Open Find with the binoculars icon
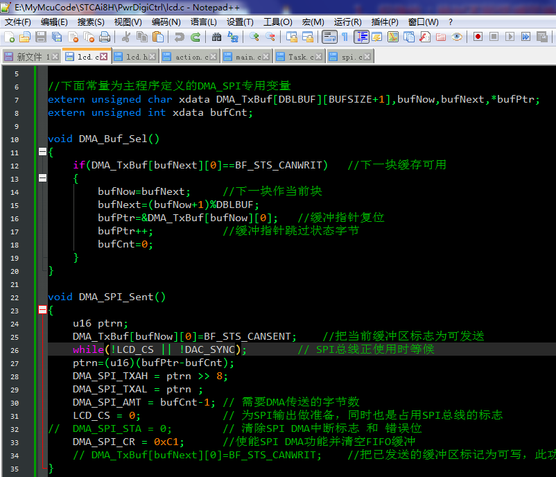The width and height of the screenshot is (556, 477). click(x=216, y=37)
